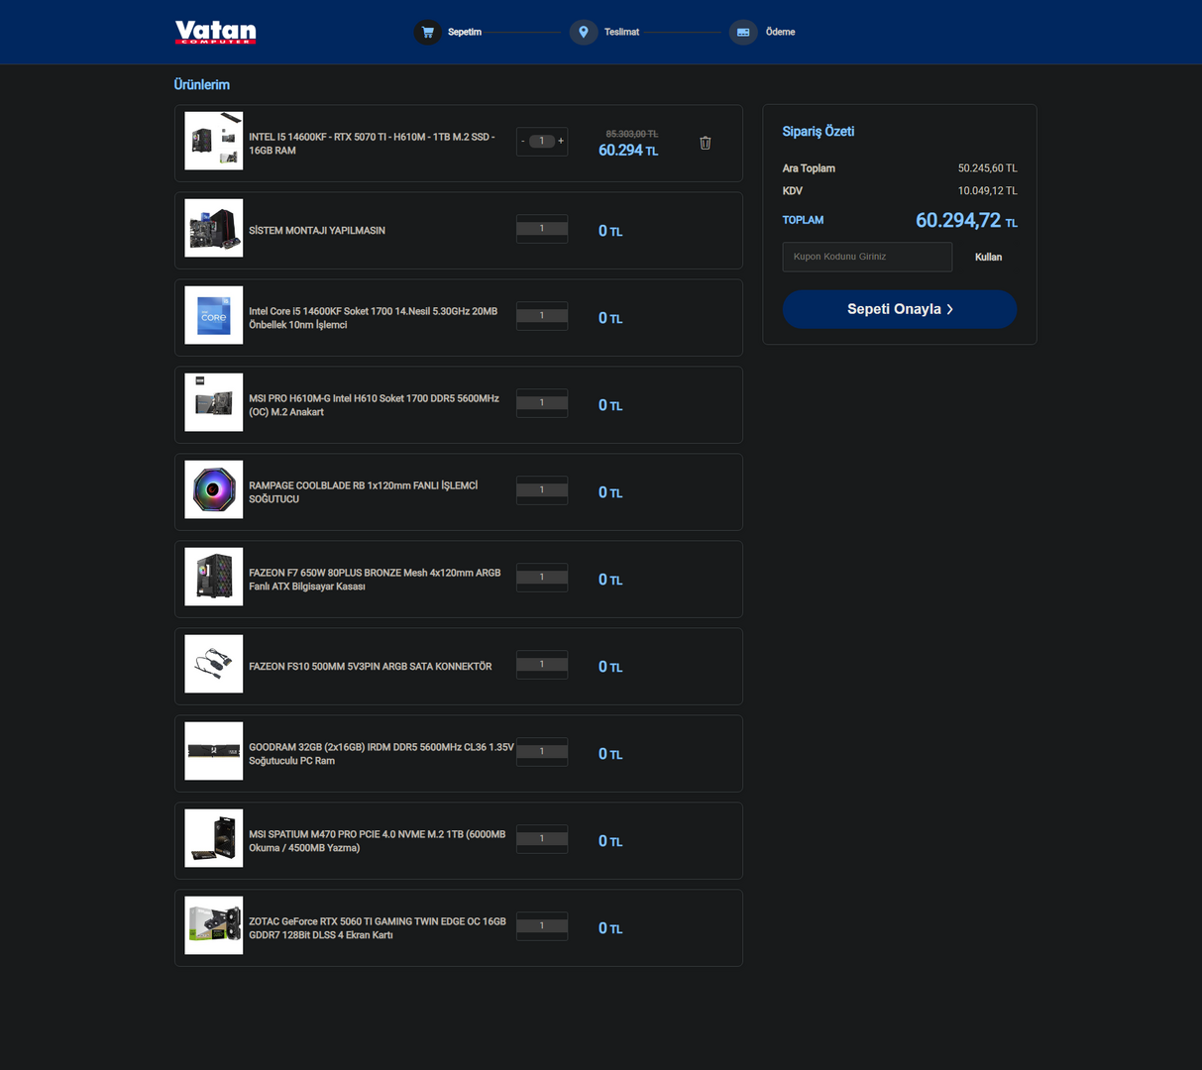Viewport: 1202px width, 1070px height.
Task: Open FAZEON FS10 500MM ARGB SATA KONNEKTÖR title
Action: 371,666
